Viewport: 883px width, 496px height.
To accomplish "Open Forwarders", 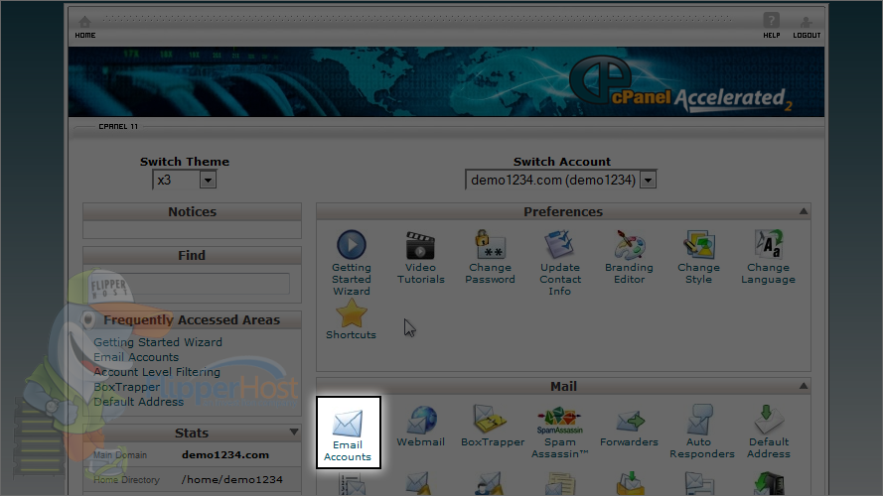I will (629, 429).
